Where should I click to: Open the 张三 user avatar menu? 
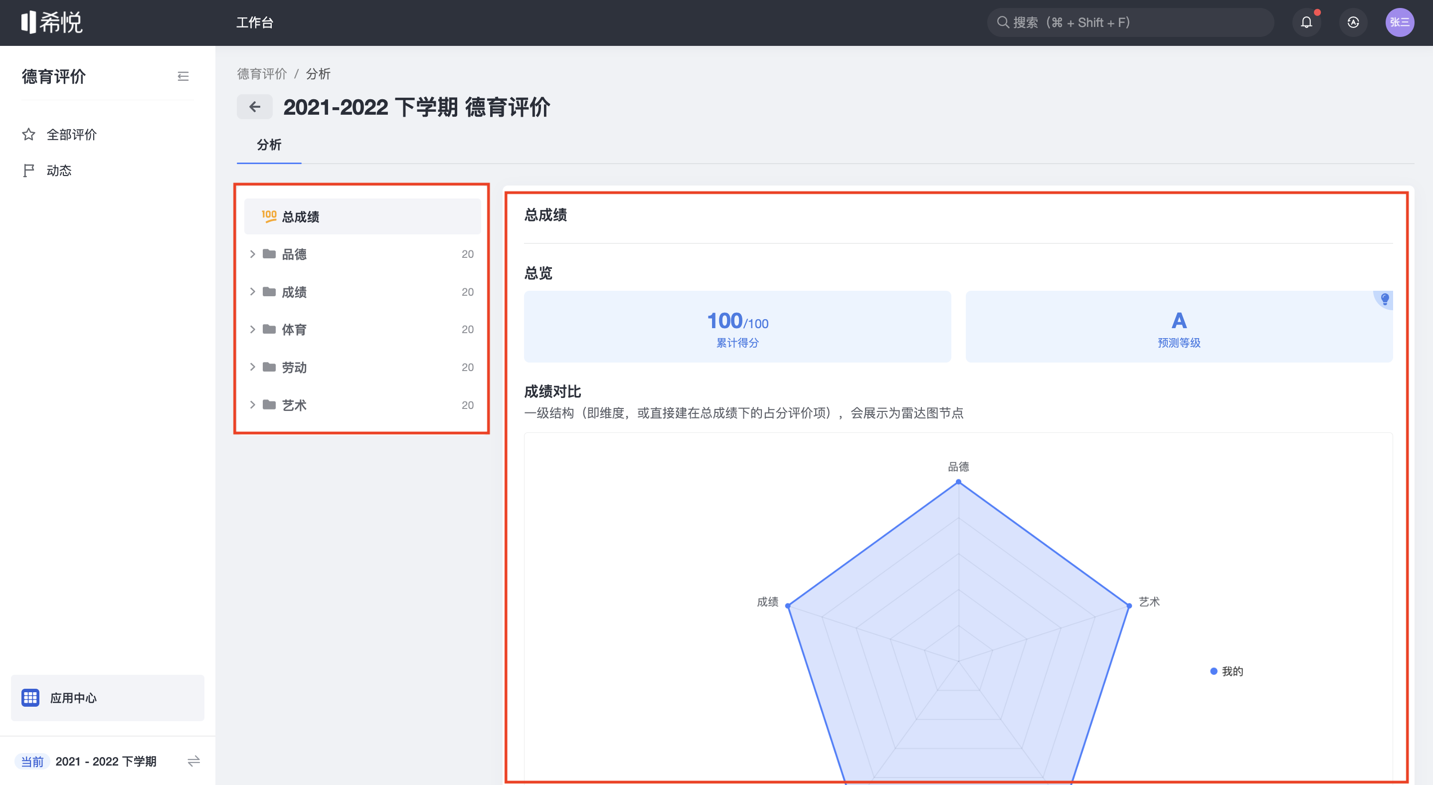click(1399, 22)
